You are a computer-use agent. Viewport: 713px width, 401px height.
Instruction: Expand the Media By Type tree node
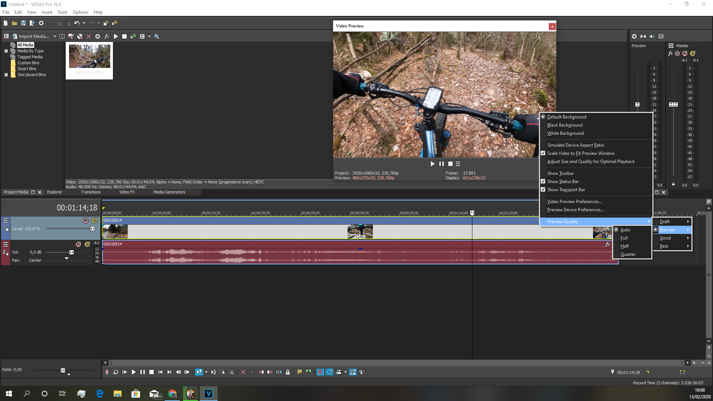point(6,51)
